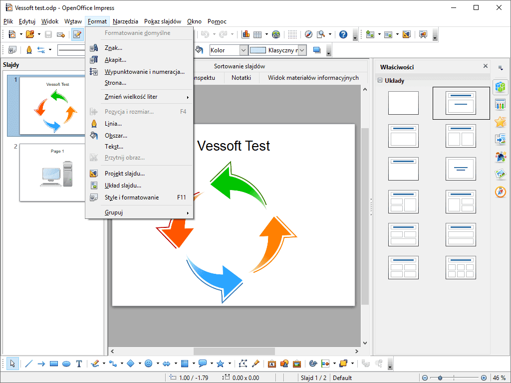Expand Zmień wielkość liter submenu
The height and width of the screenshot is (383, 511).
click(x=139, y=97)
